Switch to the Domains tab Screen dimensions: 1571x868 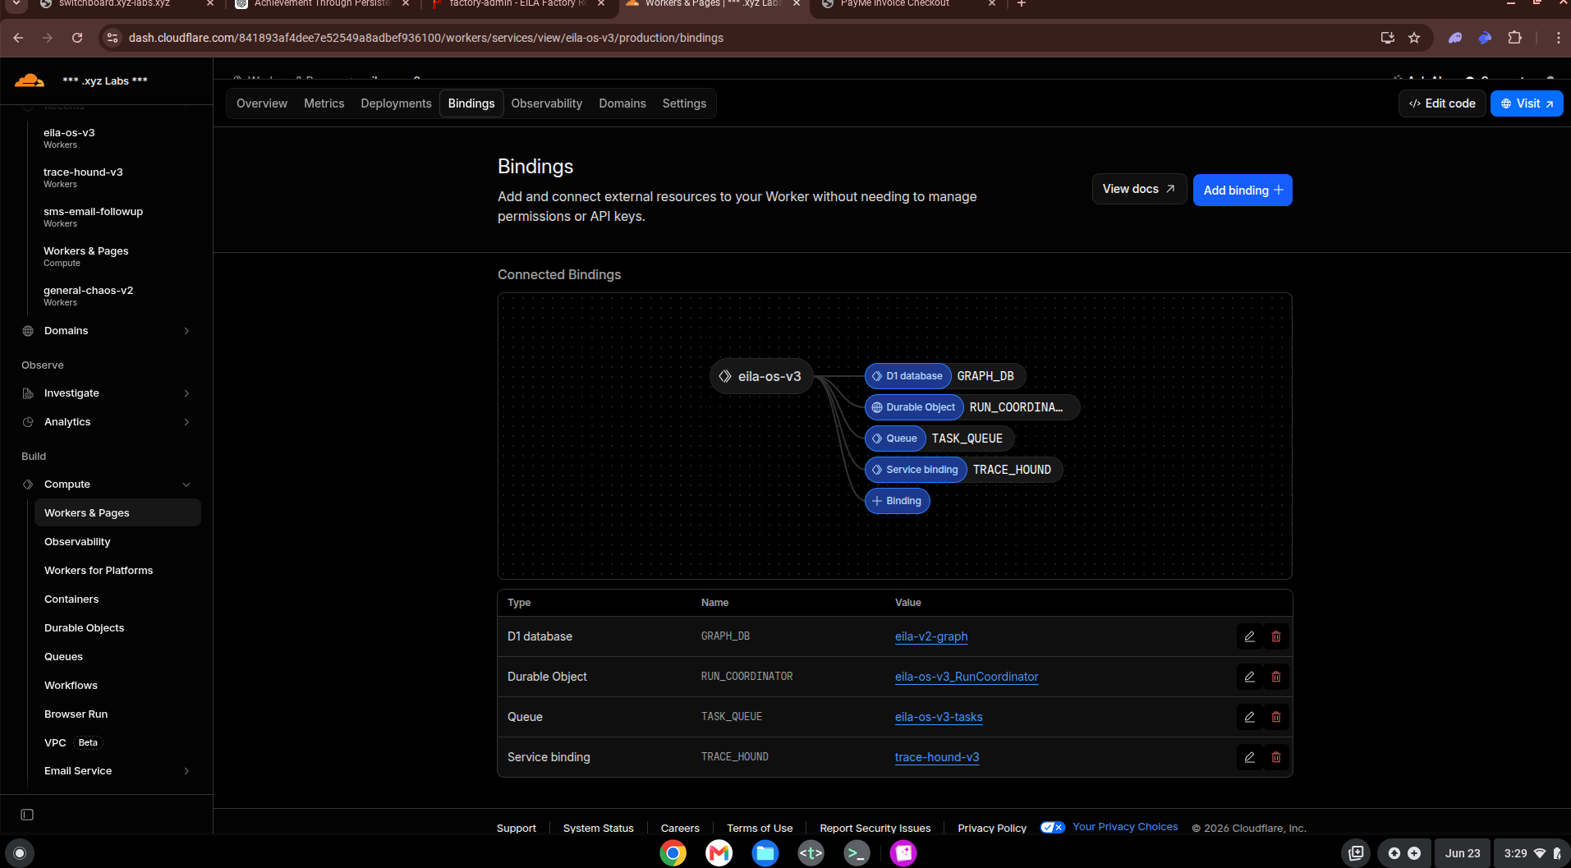click(x=622, y=103)
